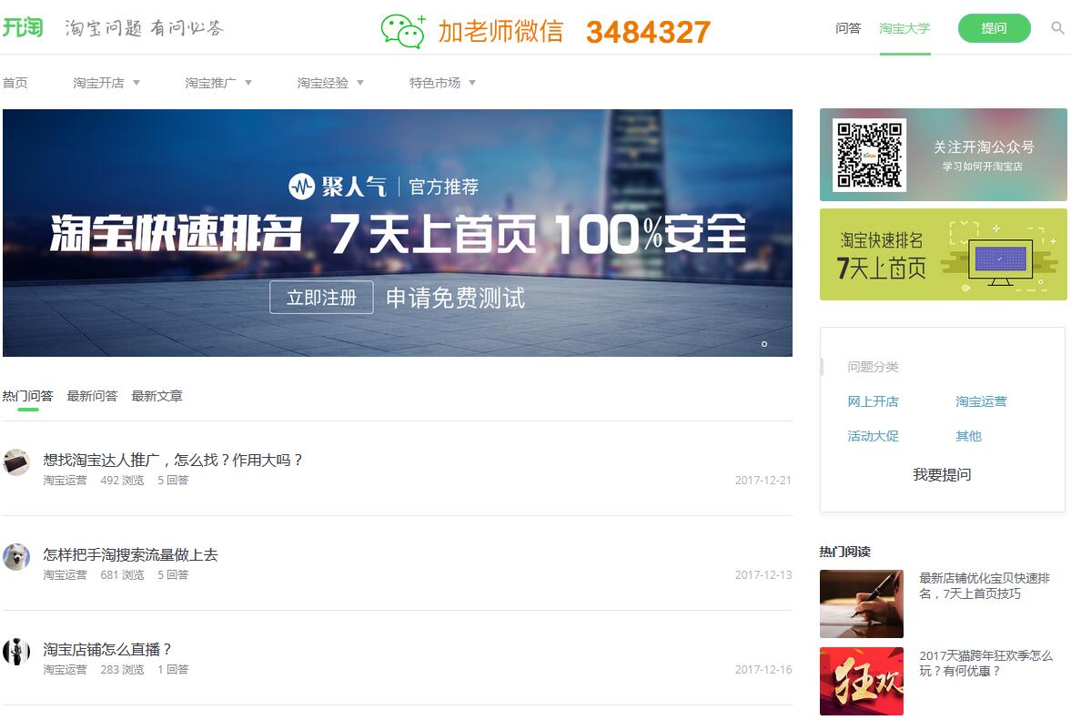Click the 淘宝快速排名 7天上首页 green ad
Image resolution: width=1071 pixels, height=720 pixels.
pos(944,254)
